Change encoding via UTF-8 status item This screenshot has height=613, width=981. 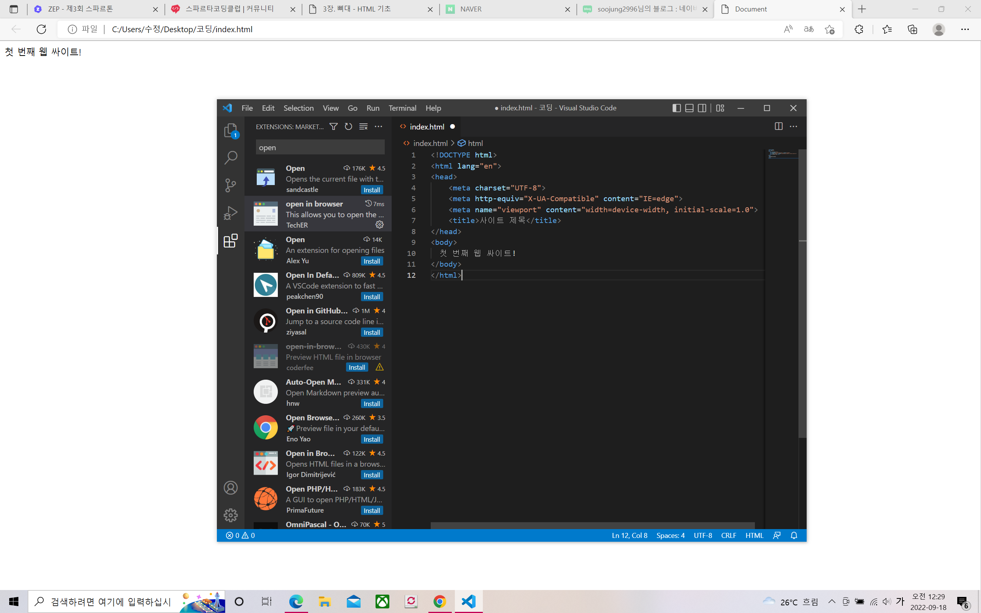(x=702, y=535)
